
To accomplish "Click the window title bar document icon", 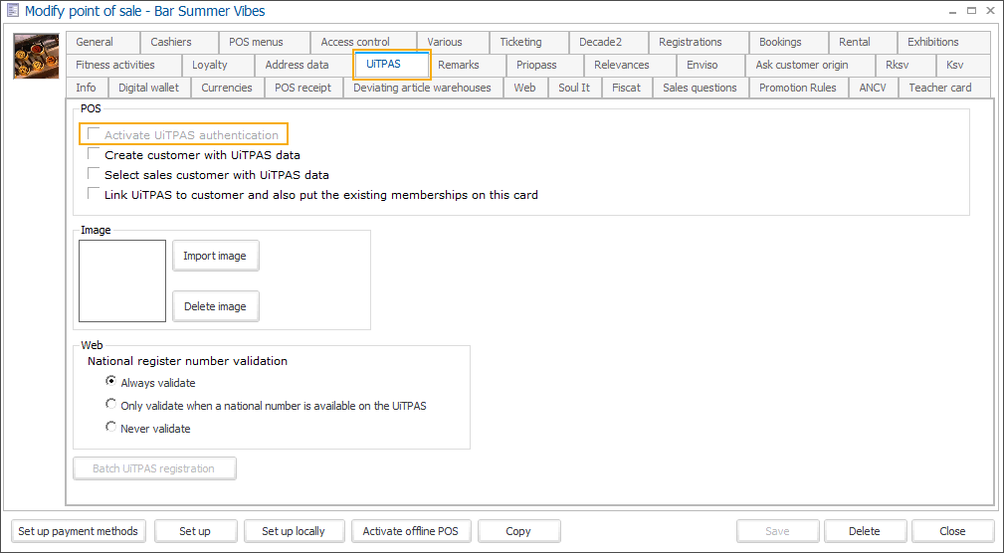I will 12,12.
